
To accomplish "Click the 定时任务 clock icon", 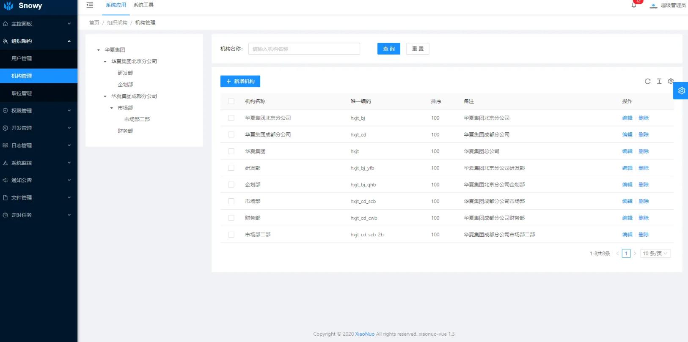I will pyautogui.click(x=6, y=215).
